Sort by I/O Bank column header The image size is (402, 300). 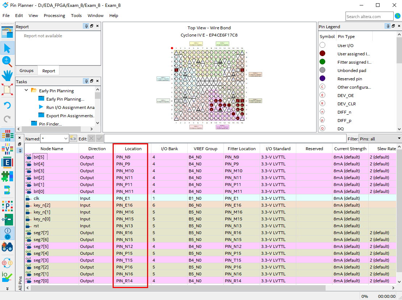(169, 149)
